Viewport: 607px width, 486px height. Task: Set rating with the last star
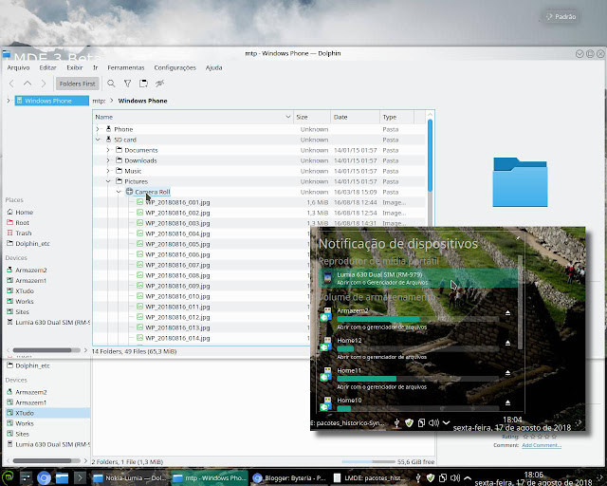coord(554,437)
